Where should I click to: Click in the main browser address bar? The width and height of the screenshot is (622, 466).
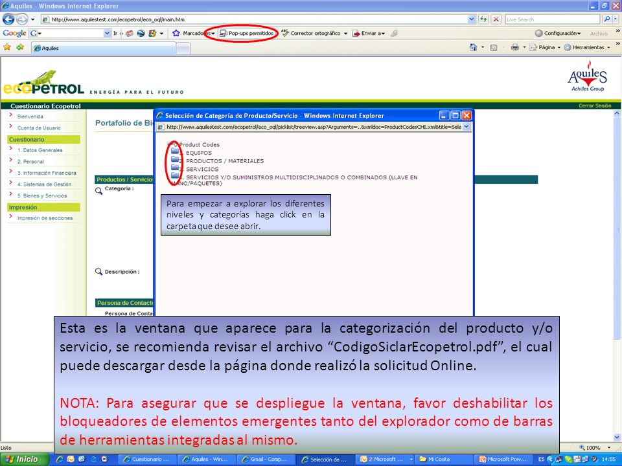click(x=254, y=19)
